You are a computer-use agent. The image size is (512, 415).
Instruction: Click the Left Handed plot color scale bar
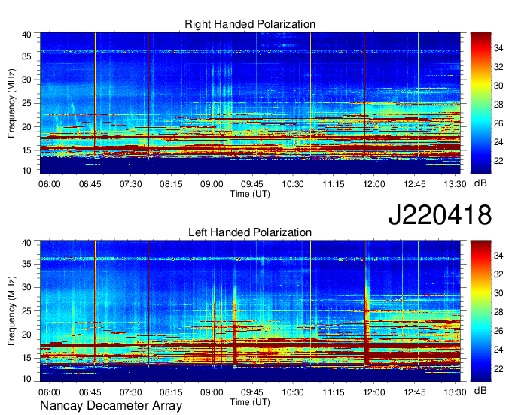click(480, 311)
